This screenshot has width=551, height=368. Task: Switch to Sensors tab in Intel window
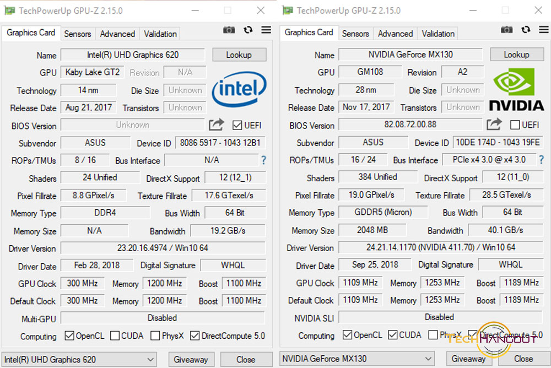[78, 34]
